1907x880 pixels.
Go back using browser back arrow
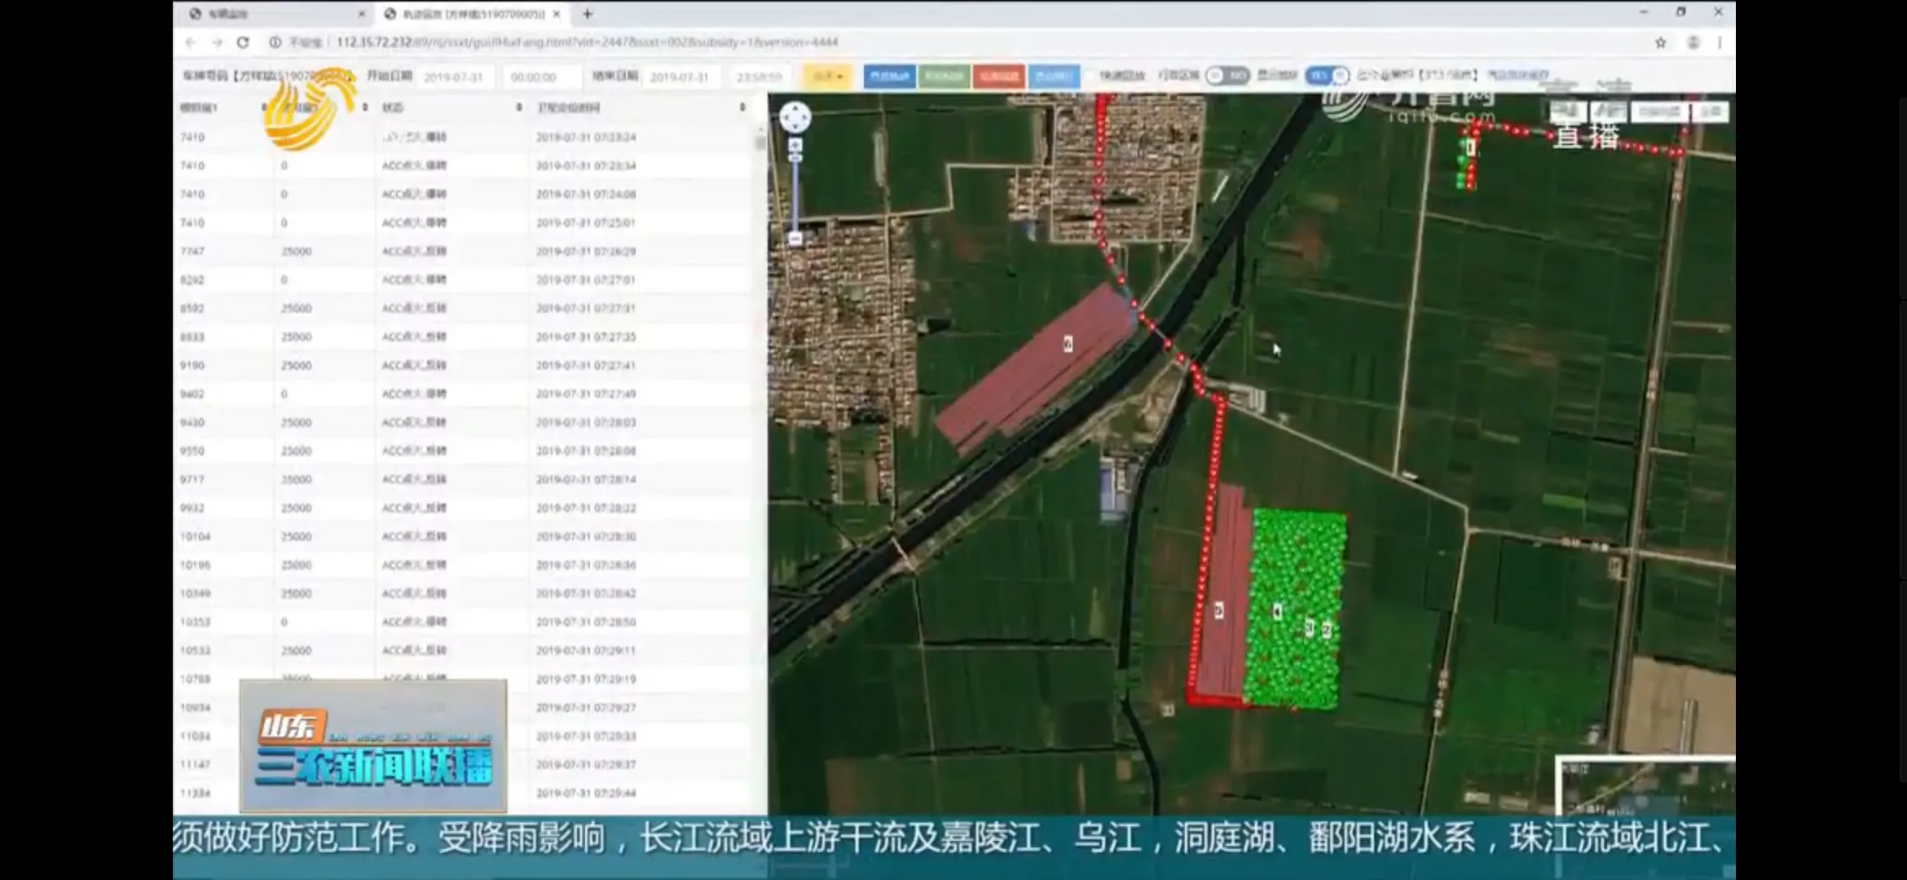coord(191,42)
